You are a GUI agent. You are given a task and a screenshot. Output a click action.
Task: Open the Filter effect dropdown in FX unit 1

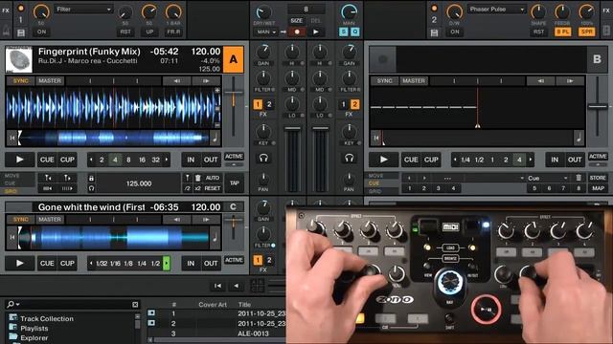coord(83,10)
